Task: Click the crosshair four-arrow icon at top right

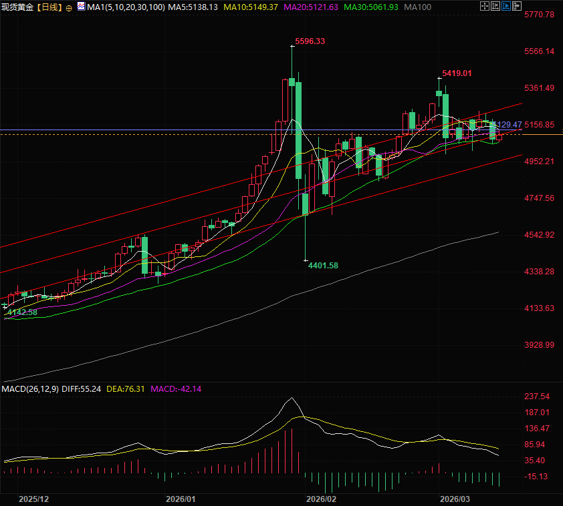Action: 485,7
